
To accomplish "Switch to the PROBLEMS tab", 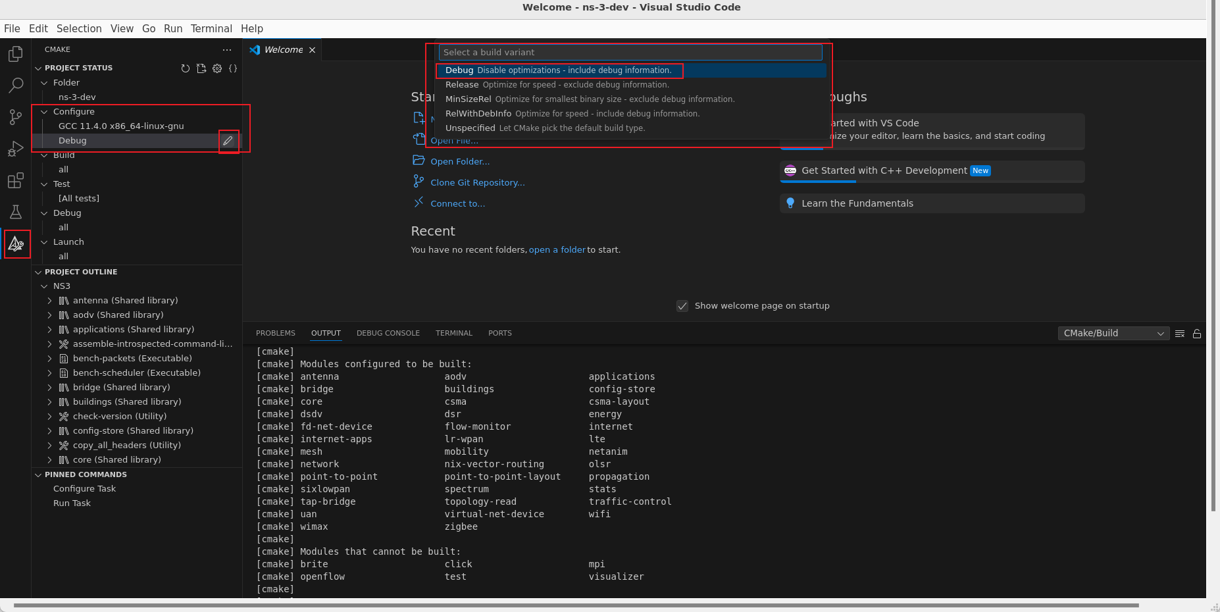I will coord(276,334).
